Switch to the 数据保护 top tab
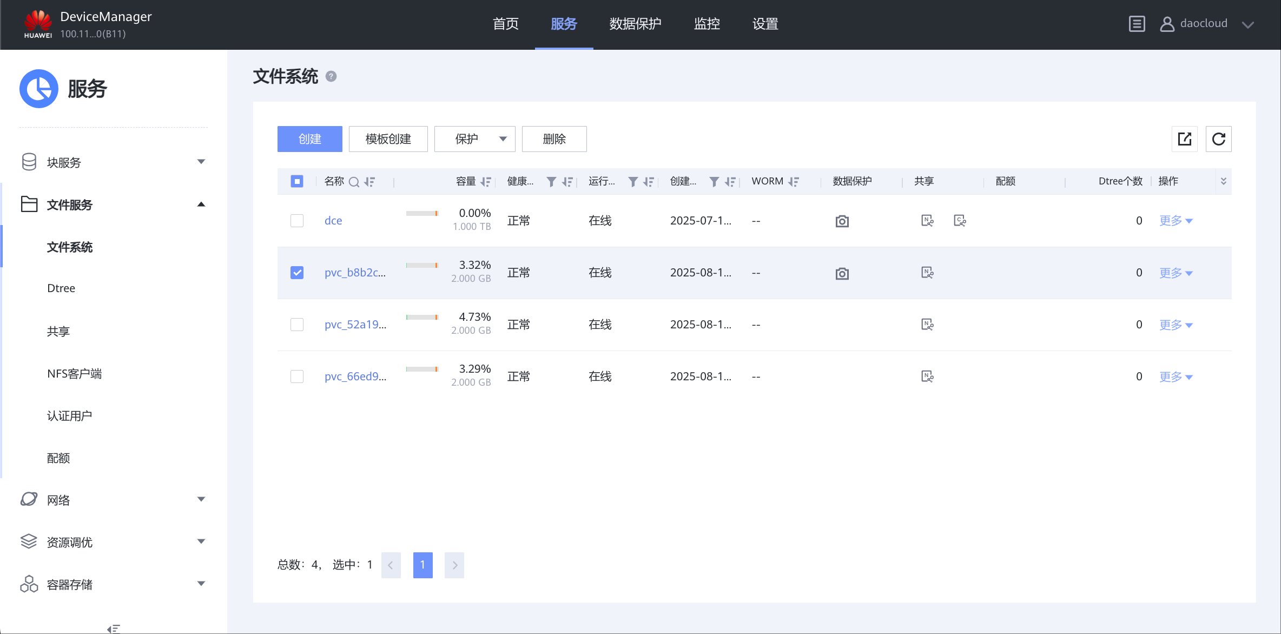 pos(635,24)
